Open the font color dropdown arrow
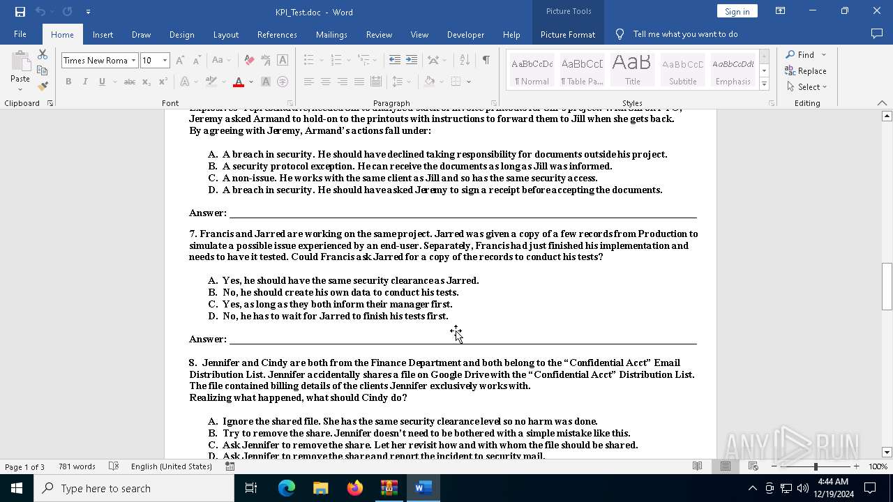 [x=250, y=82]
